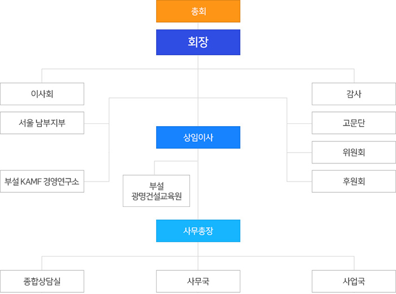This screenshot has height=294, width=396.
Task: Click the orange box in the chart
Action: (x=198, y=11)
